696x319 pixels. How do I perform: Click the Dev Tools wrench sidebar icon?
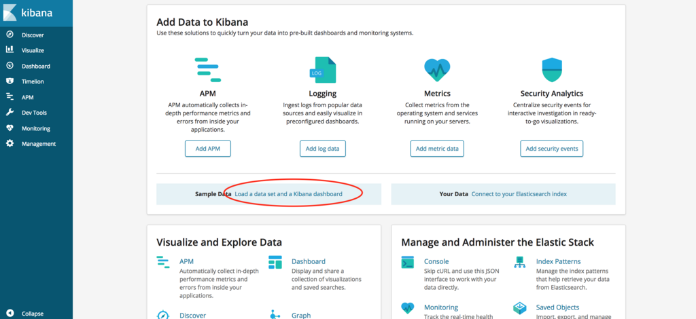click(x=10, y=113)
